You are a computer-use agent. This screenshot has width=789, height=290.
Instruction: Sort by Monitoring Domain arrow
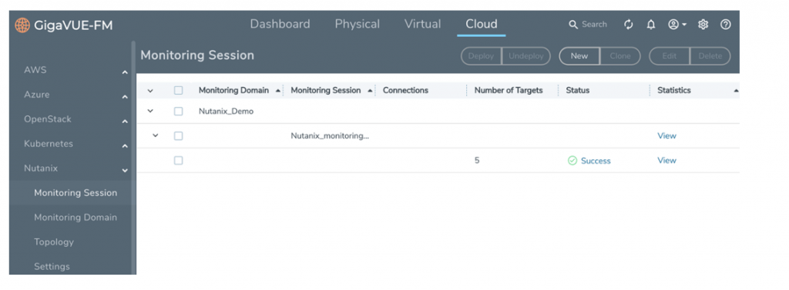[278, 91]
